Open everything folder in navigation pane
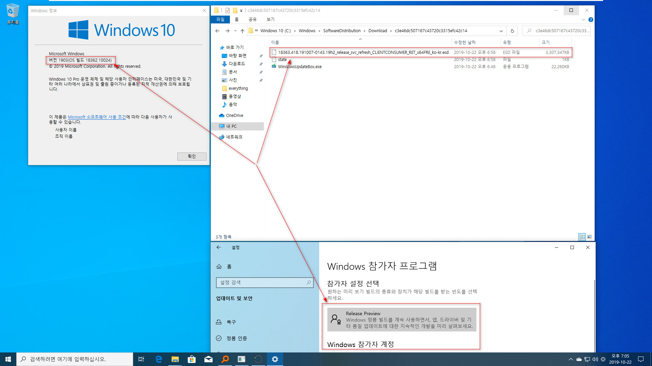The height and width of the screenshot is (366, 652). [238, 88]
